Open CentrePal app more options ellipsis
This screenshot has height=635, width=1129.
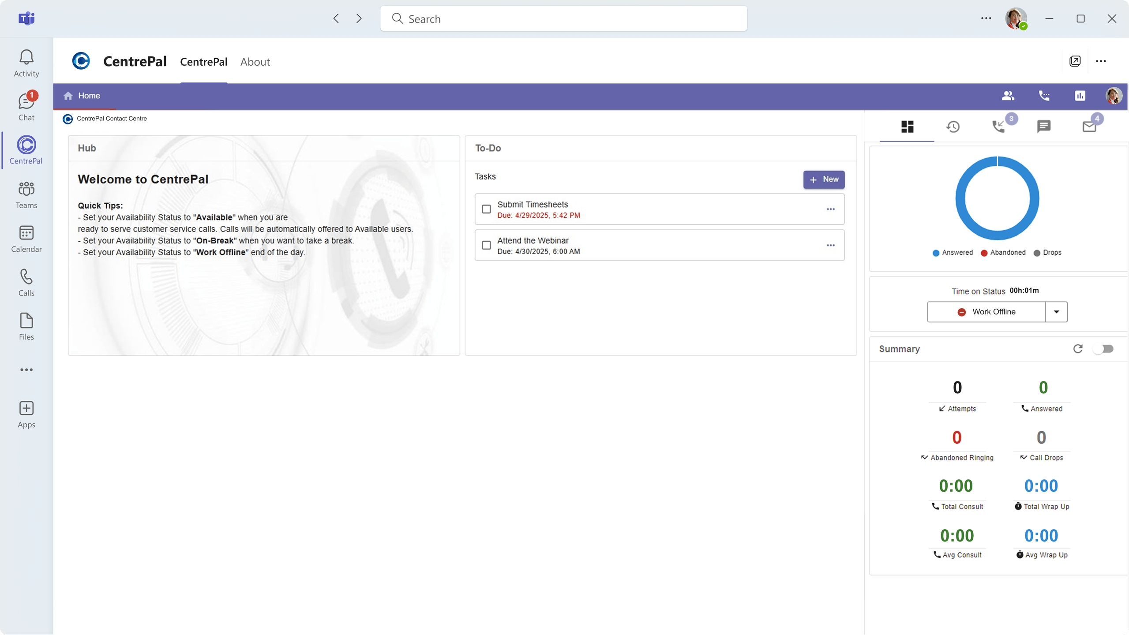coord(1101,61)
